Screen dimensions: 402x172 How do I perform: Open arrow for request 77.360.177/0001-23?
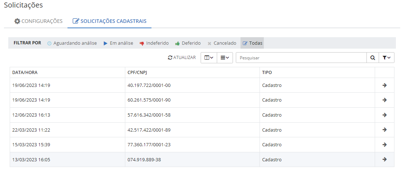pyautogui.click(x=384, y=145)
